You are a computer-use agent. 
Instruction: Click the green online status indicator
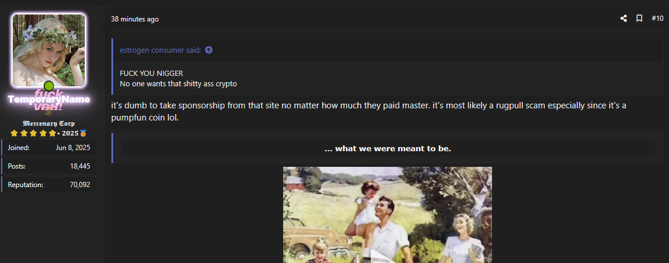click(x=49, y=86)
